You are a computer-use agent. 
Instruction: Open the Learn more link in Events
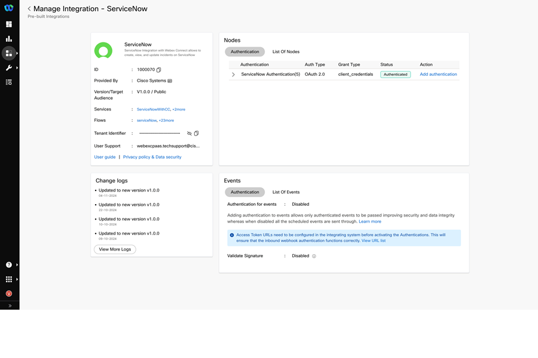coord(370,221)
